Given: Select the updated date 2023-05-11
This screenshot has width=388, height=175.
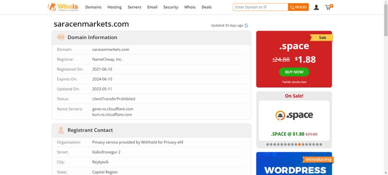Looking at the screenshot, I should point(102,89).
